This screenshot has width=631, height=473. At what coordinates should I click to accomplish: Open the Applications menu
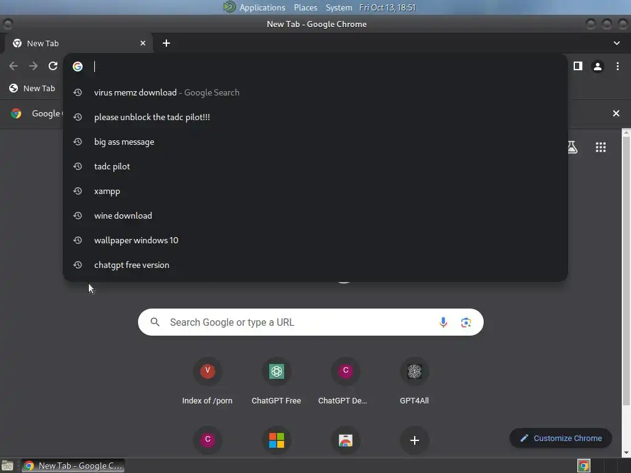point(263,7)
